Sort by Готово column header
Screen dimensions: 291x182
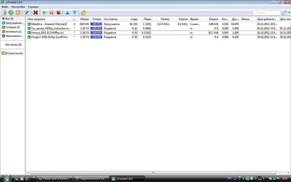pos(97,19)
